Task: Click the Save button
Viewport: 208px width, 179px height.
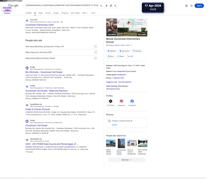Action: [x=111, y=56]
